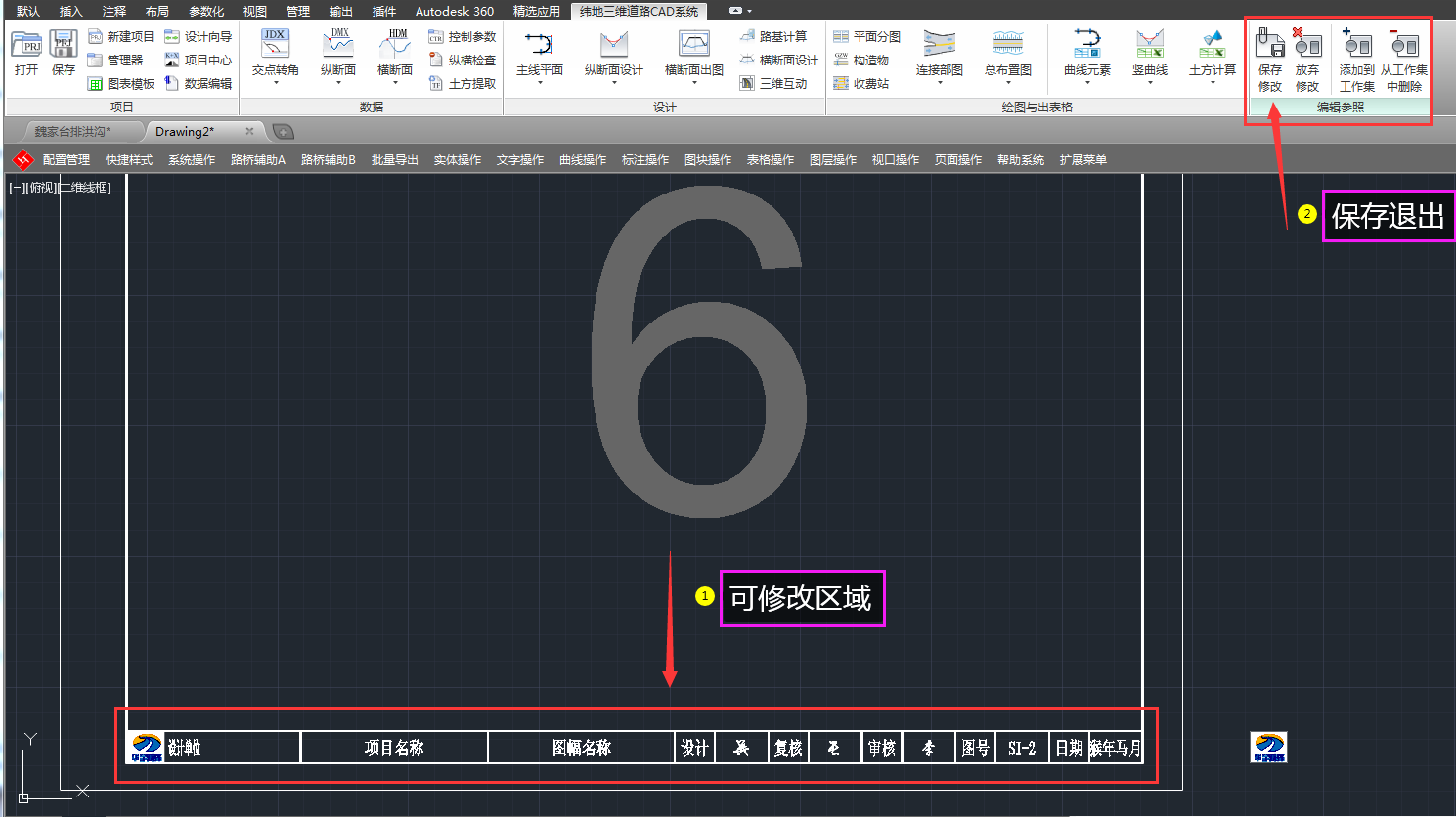Image resolution: width=1456 pixels, height=817 pixels.
Task: Click the 新建项目 button
Action: coord(121,37)
